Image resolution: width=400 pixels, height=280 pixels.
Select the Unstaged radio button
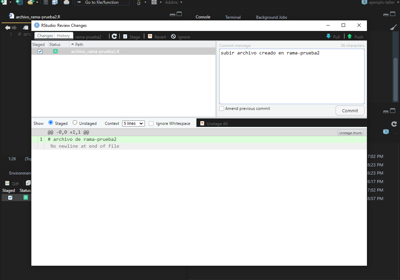point(75,122)
